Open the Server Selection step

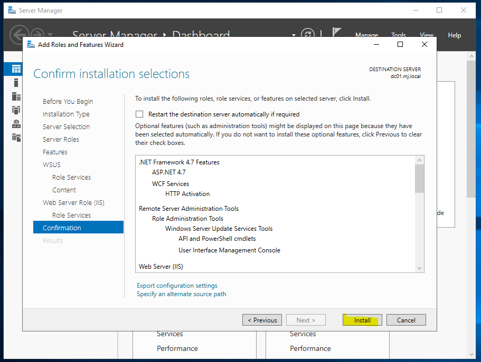coord(66,126)
